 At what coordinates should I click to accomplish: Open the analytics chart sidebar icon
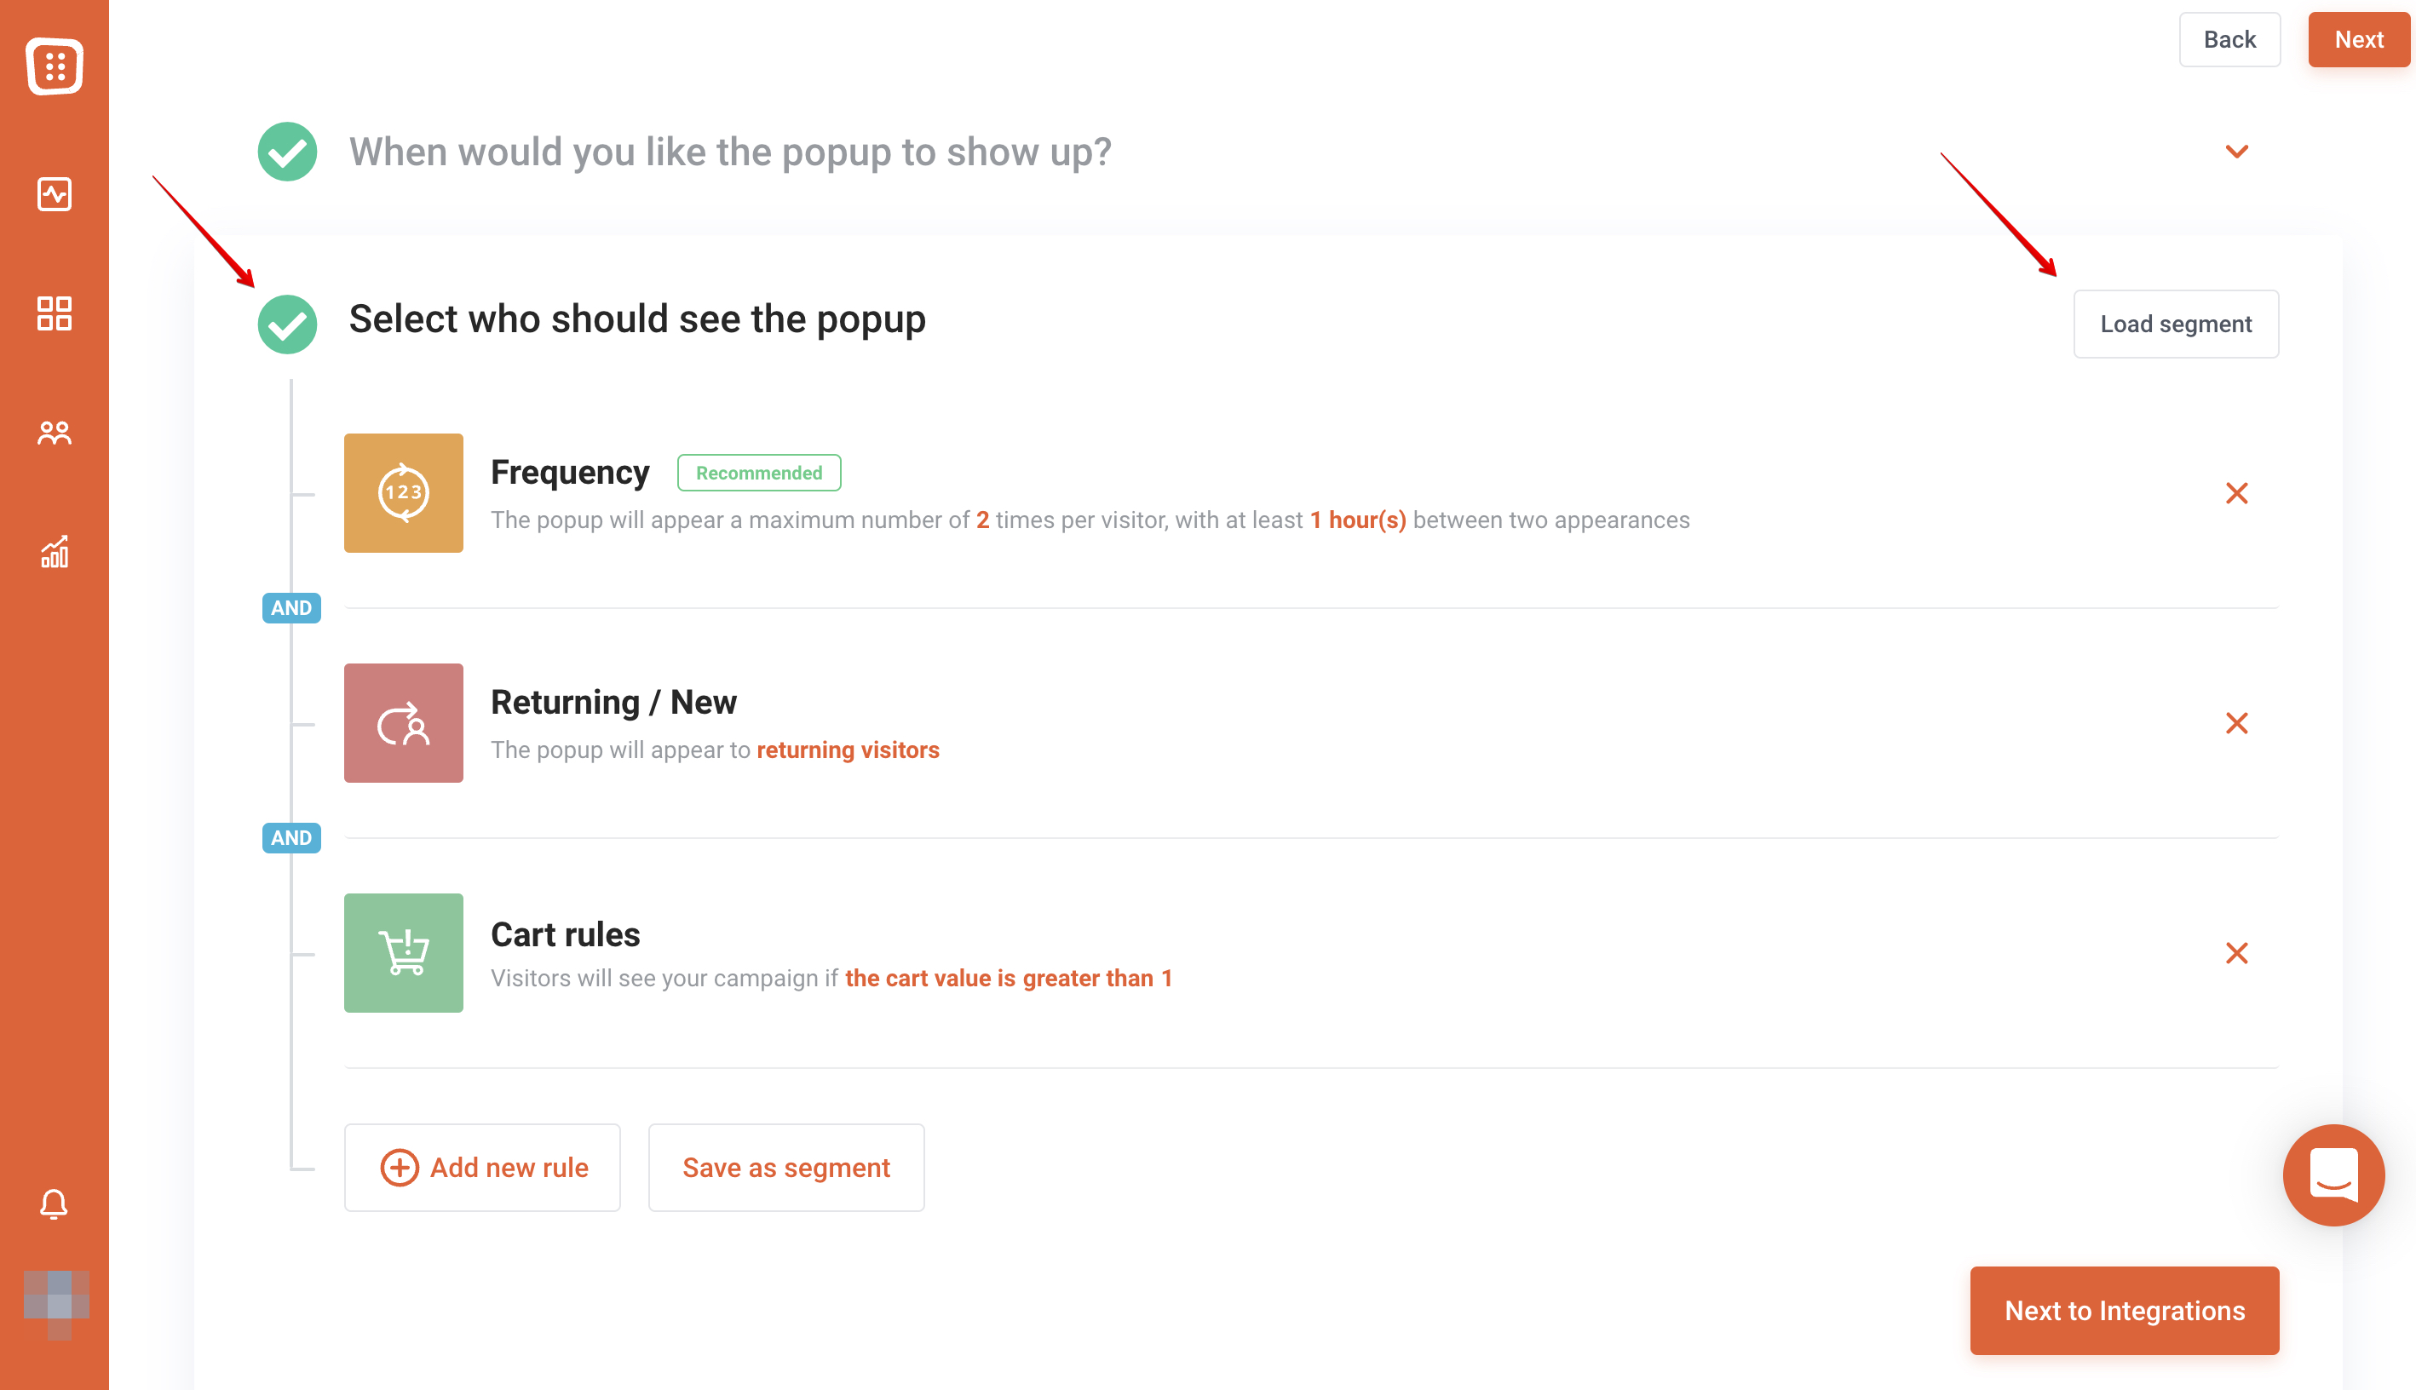[55, 552]
